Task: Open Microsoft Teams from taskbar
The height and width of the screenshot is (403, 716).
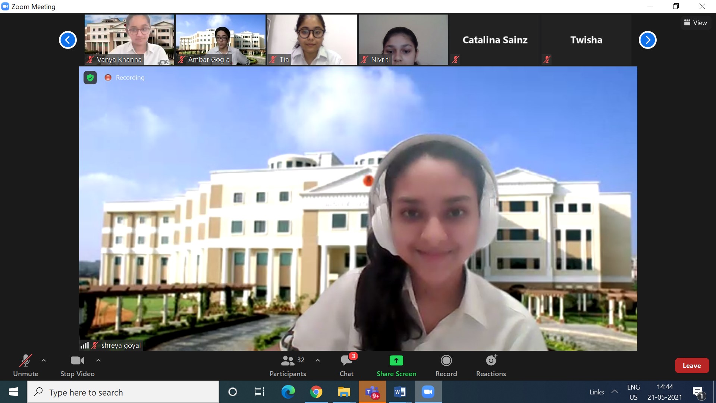Action: click(x=372, y=392)
